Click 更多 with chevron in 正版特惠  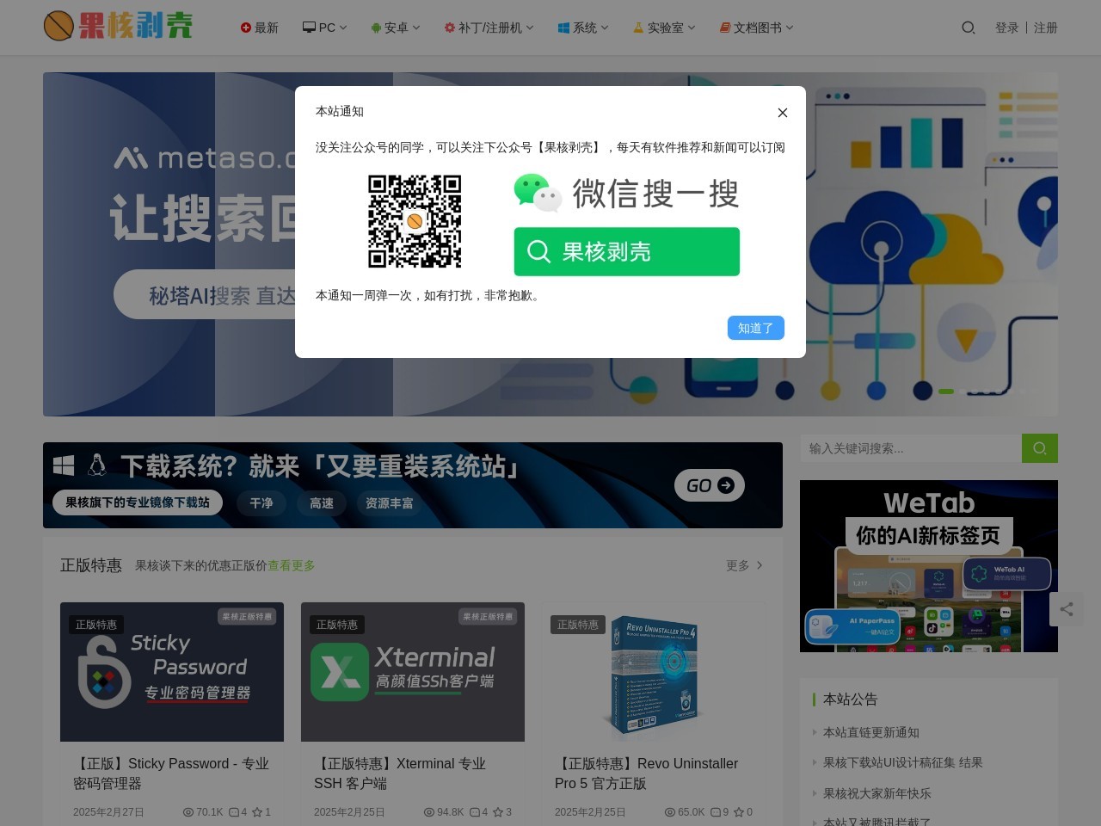[x=745, y=565]
